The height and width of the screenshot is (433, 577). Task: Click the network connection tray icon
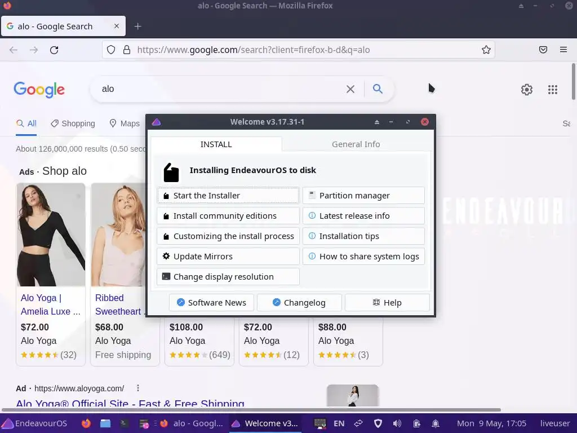click(358, 423)
